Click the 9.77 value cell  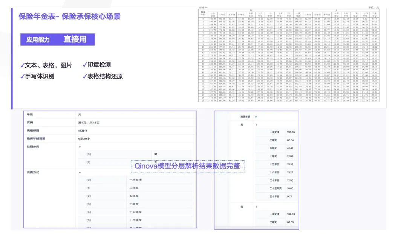[289, 196]
